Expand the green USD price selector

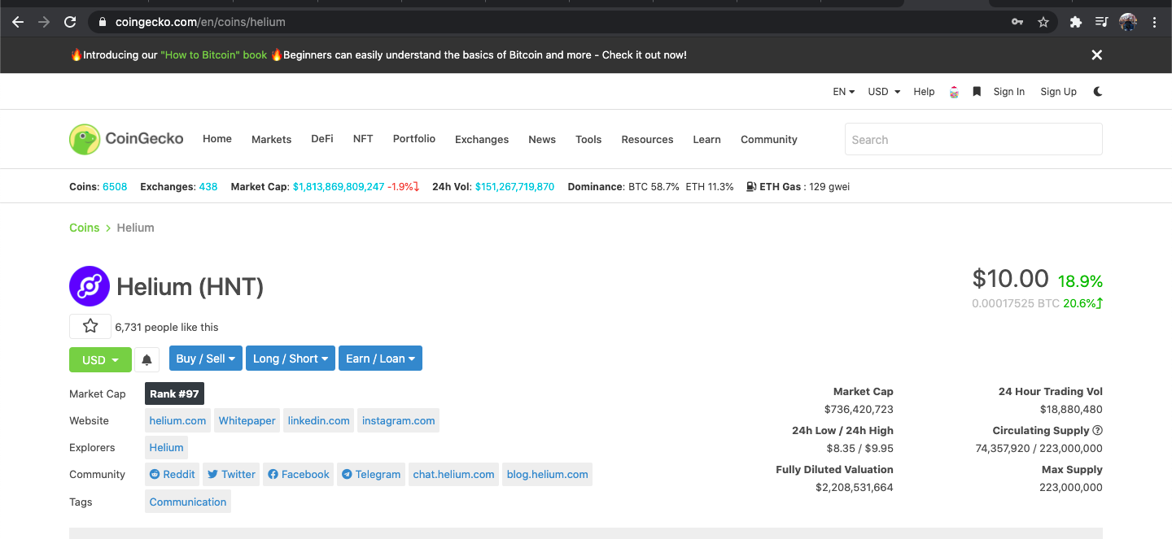100,359
